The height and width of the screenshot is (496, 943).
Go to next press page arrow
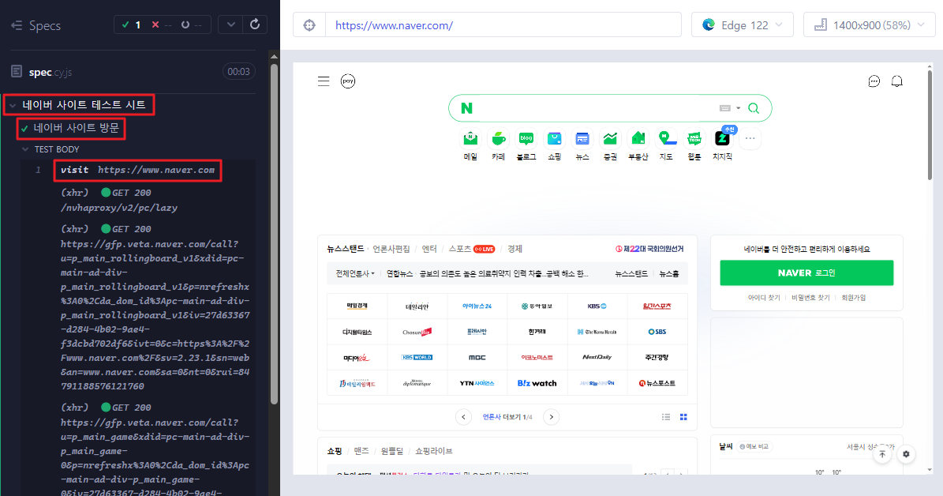(552, 417)
